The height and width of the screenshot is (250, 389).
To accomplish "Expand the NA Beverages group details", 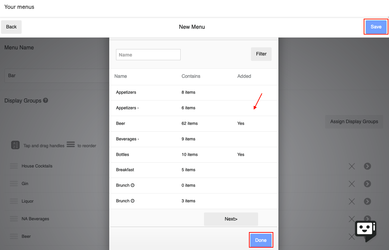I will coord(367,219).
